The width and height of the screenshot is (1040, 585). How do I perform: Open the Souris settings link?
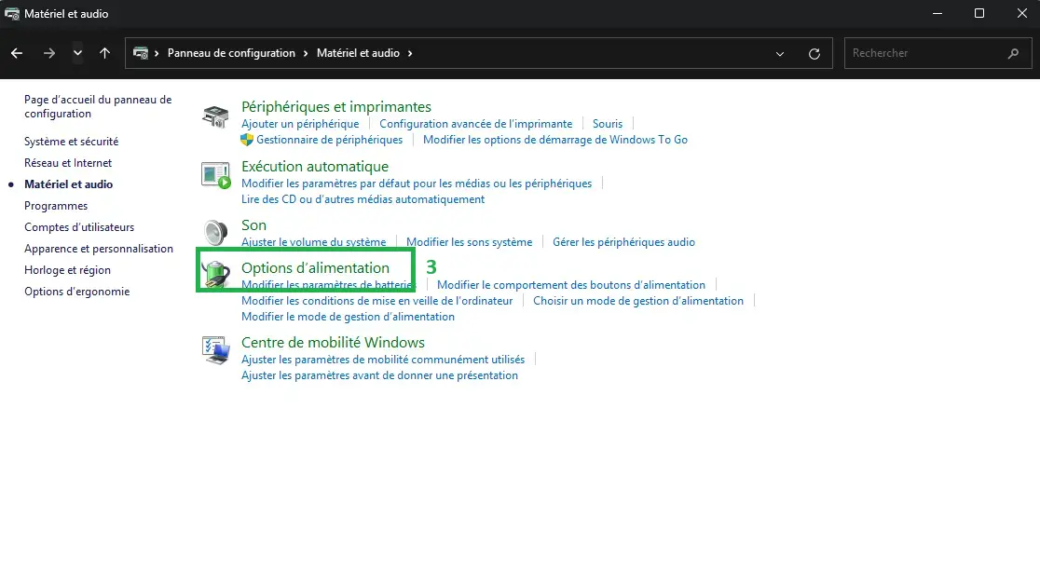pos(608,124)
